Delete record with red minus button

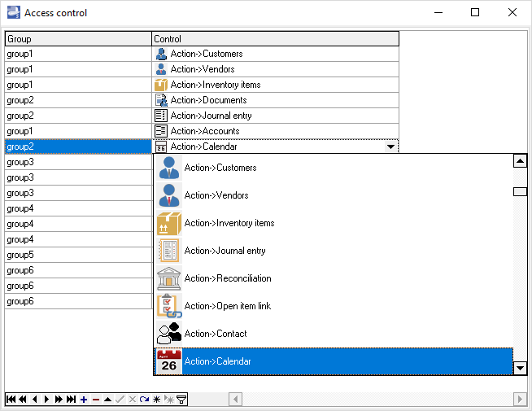click(96, 400)
